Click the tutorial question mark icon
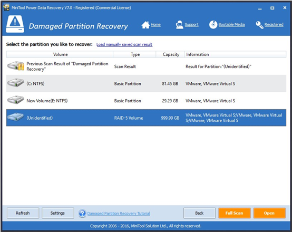The width and height of the screenshot is (292, 232). point(82,214)
